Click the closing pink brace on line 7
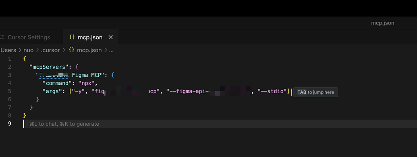Screen dimensions: 417x157 (31, 107)
